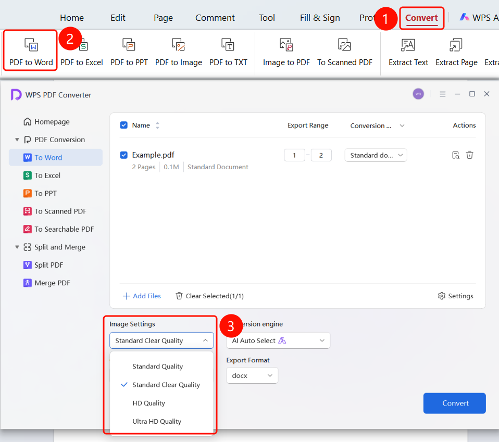Select the PDF to TXT tool
Image resolution: width=499 pixels, height=442 pixels.
(x=228, y=52)
